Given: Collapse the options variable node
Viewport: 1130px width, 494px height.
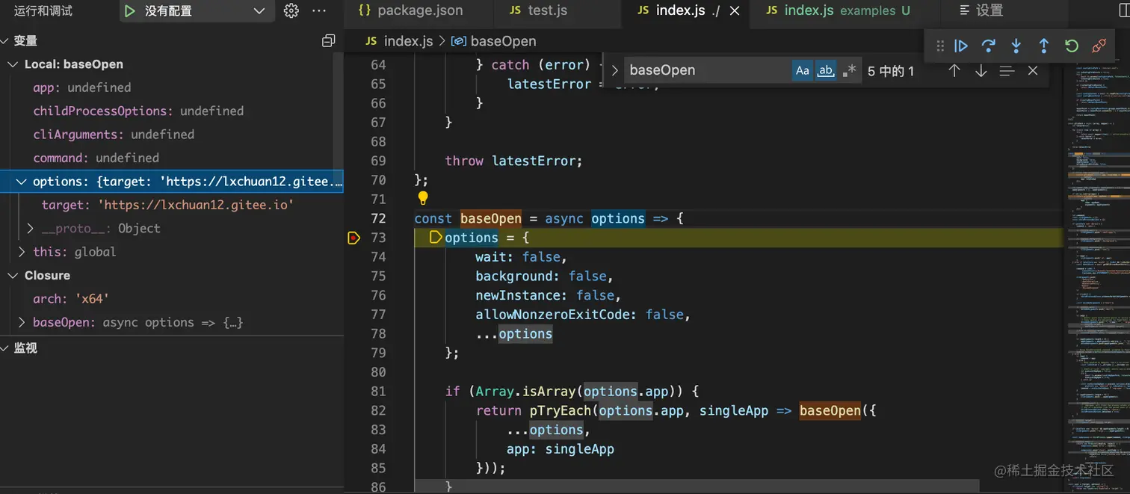Looking at the screenshot, I should click(x=22, y=182).
